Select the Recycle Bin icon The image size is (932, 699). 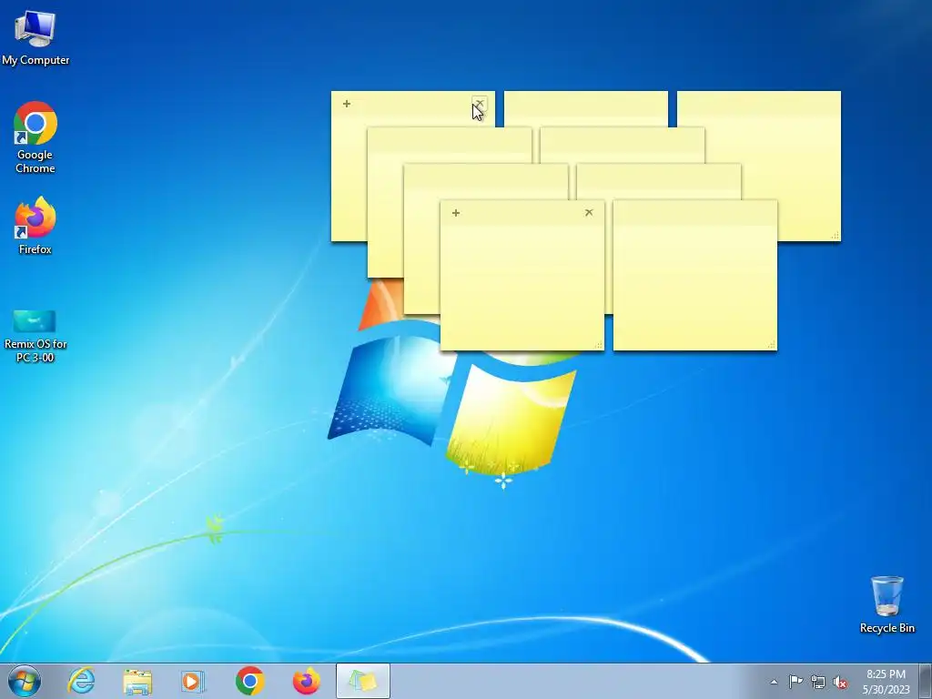pyautogui.click(x=886, y=604)
